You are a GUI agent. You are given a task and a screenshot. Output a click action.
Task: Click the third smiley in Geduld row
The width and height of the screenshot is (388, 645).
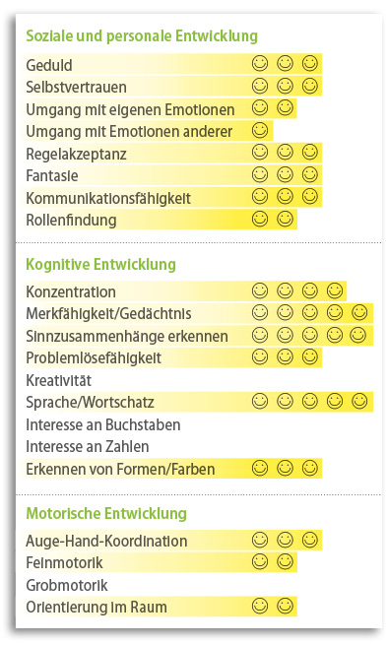tap(310, 64)
